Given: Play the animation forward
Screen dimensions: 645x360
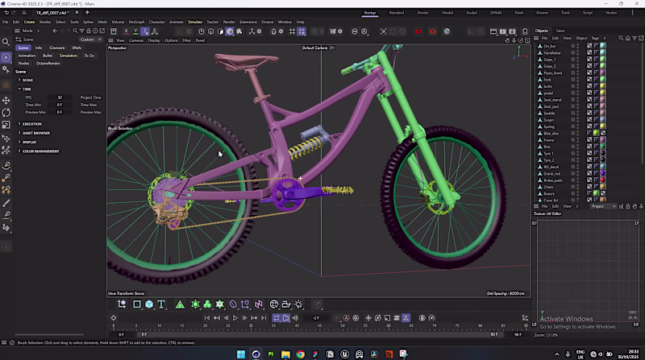Looking at the screenshot, I should pos(235,317).
